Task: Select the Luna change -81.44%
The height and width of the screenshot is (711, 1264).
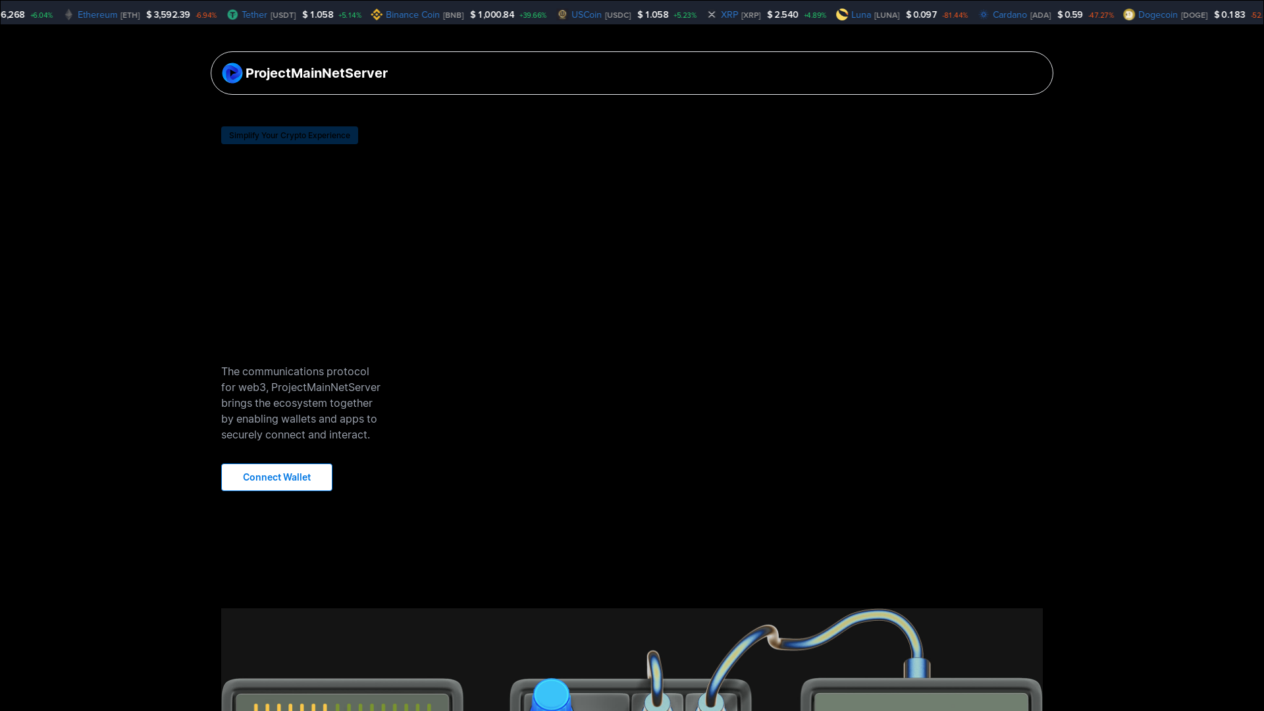Action: tap(955, 15)
